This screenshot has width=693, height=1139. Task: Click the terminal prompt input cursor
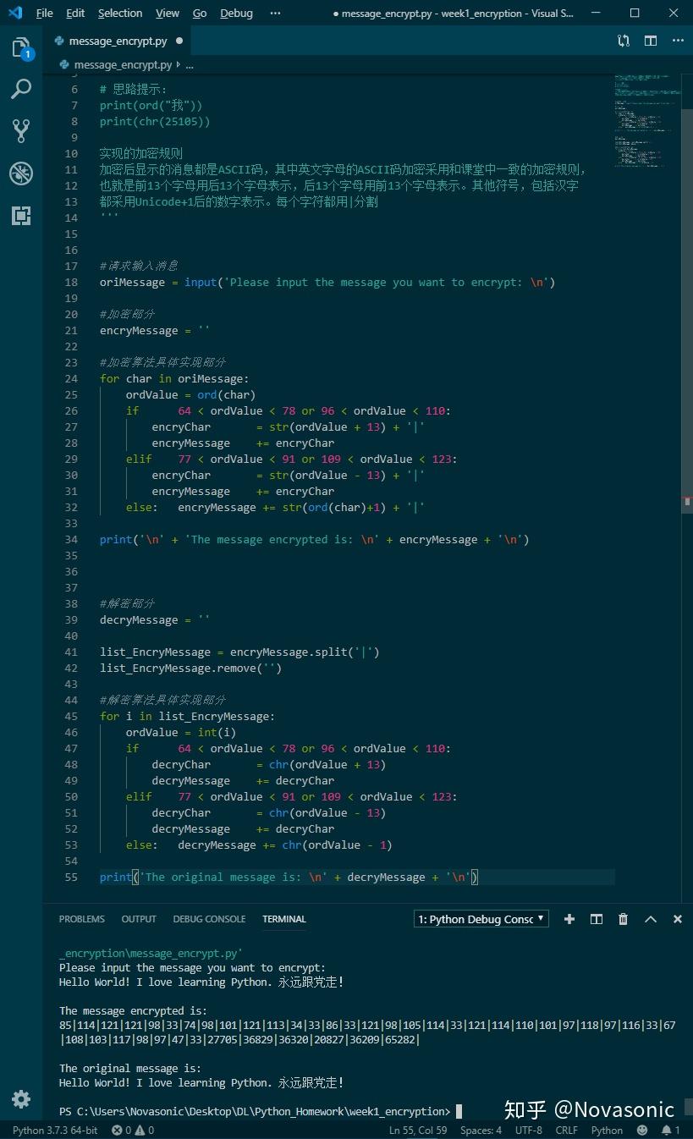point(459,1111)
